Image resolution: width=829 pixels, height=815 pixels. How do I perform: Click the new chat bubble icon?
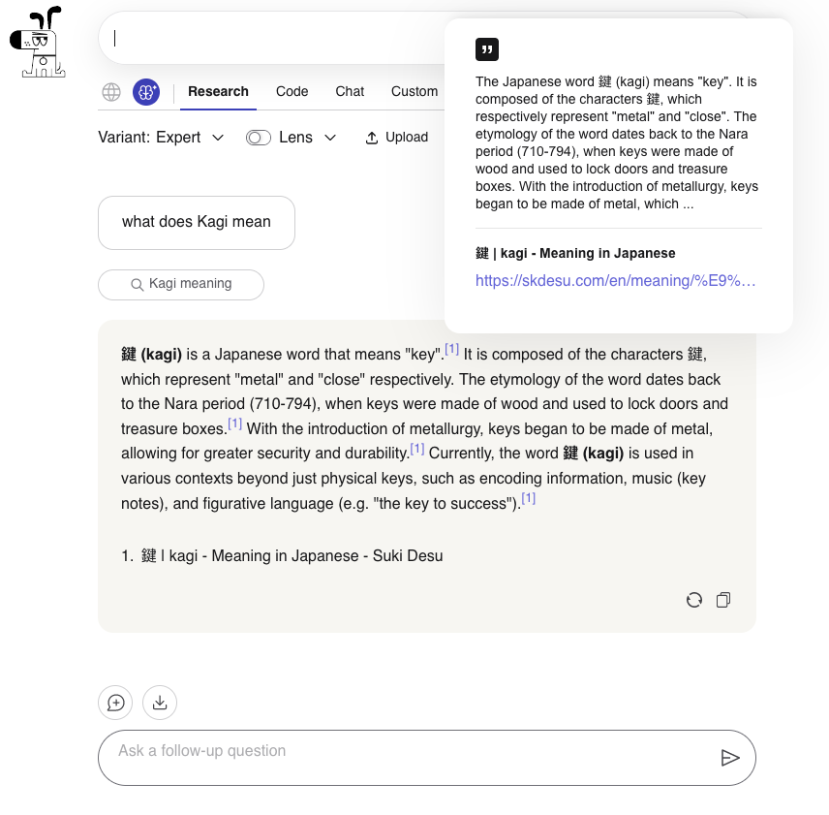115,703
